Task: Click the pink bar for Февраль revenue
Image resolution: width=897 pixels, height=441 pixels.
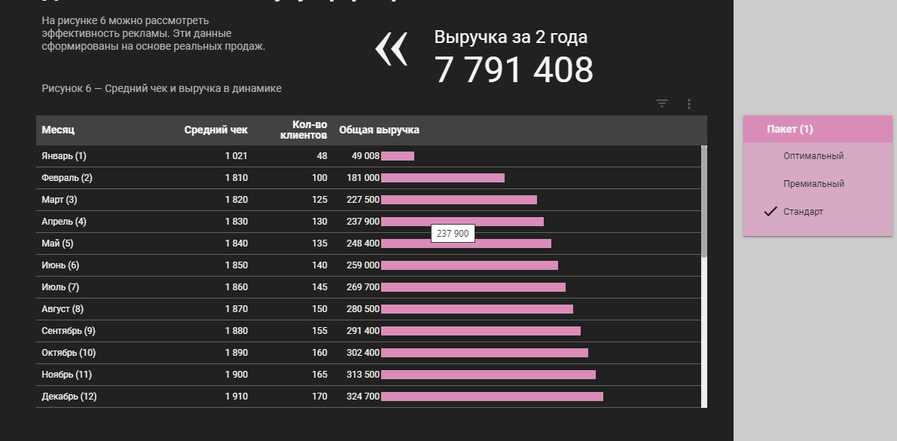Action: pyautogui.click(x=443, y=178)
